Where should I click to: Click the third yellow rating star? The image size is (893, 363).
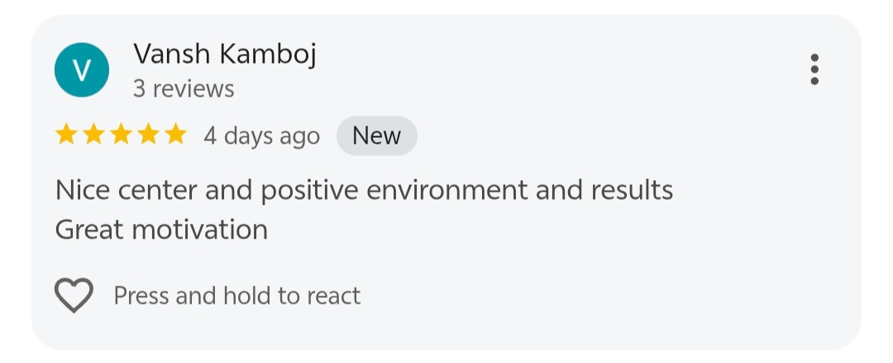point(122,135)
